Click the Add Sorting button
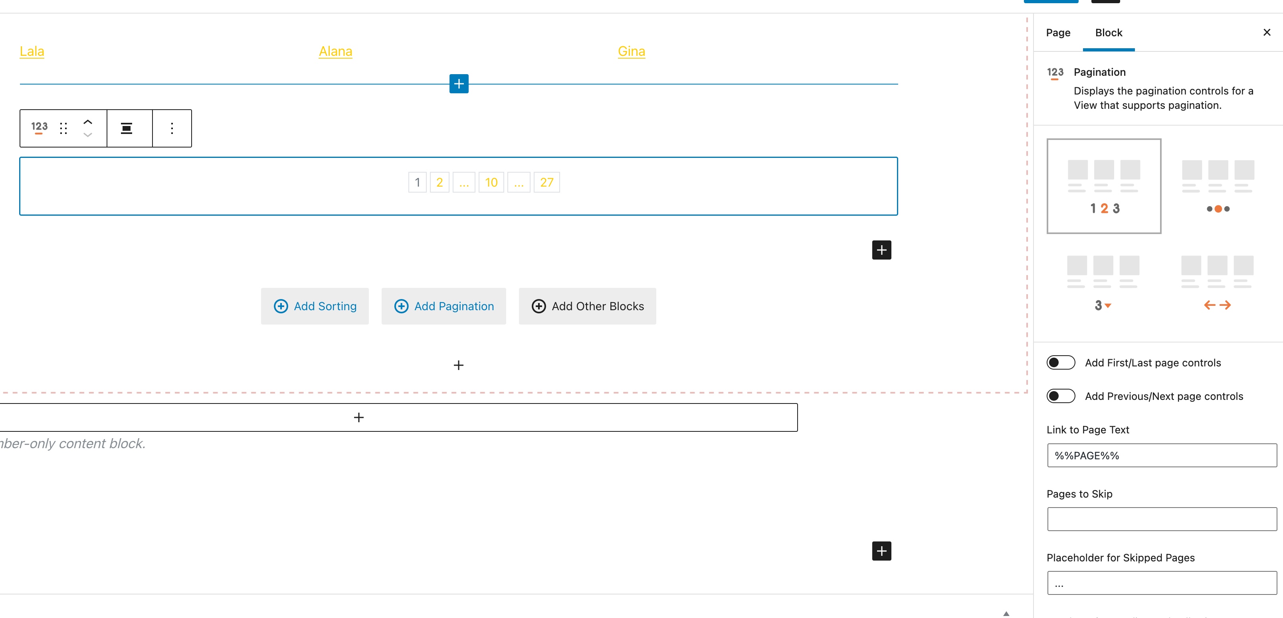The width and height of the screenshot is (1283, 618). (315, 306)
